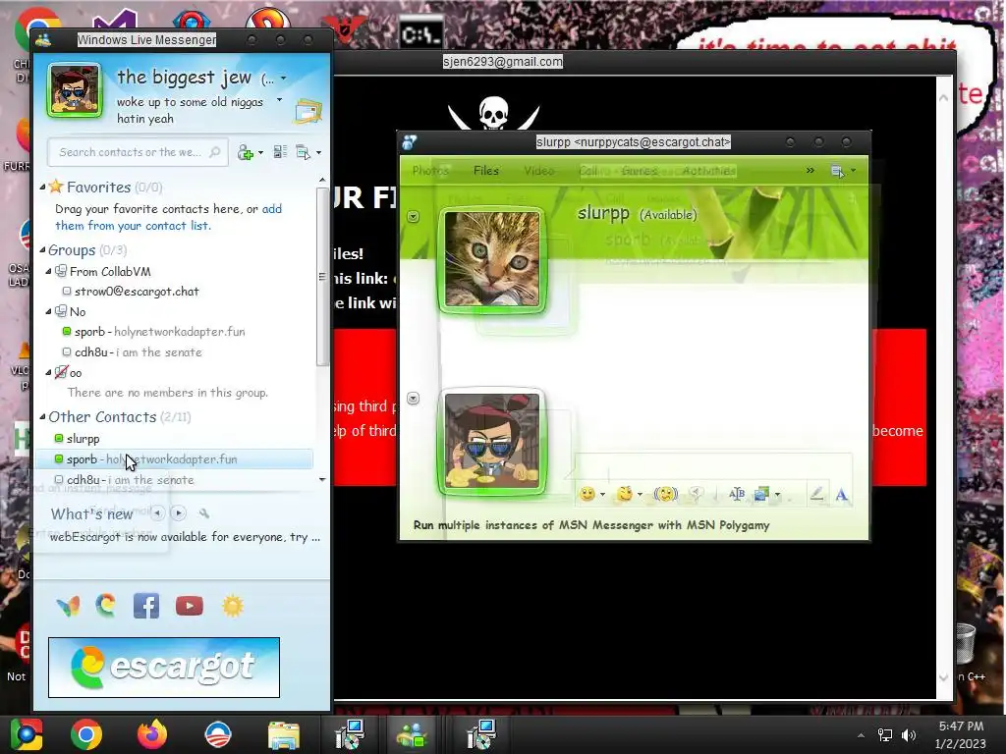This screenshot has width=1006, height=754.
Task: Select cdh8u in the No group
Action: click(138, 352)
